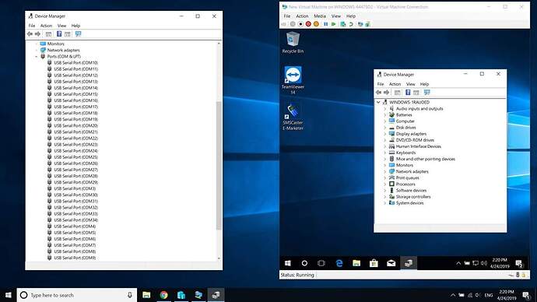Expand Display adapters in VM Device Manager
Viewport: 537px width, 302px height.
385,134
